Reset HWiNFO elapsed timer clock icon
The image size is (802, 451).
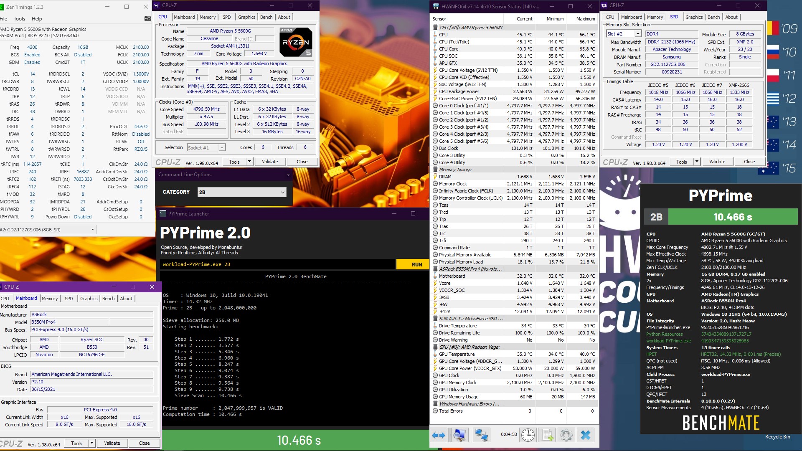(528, 435)
